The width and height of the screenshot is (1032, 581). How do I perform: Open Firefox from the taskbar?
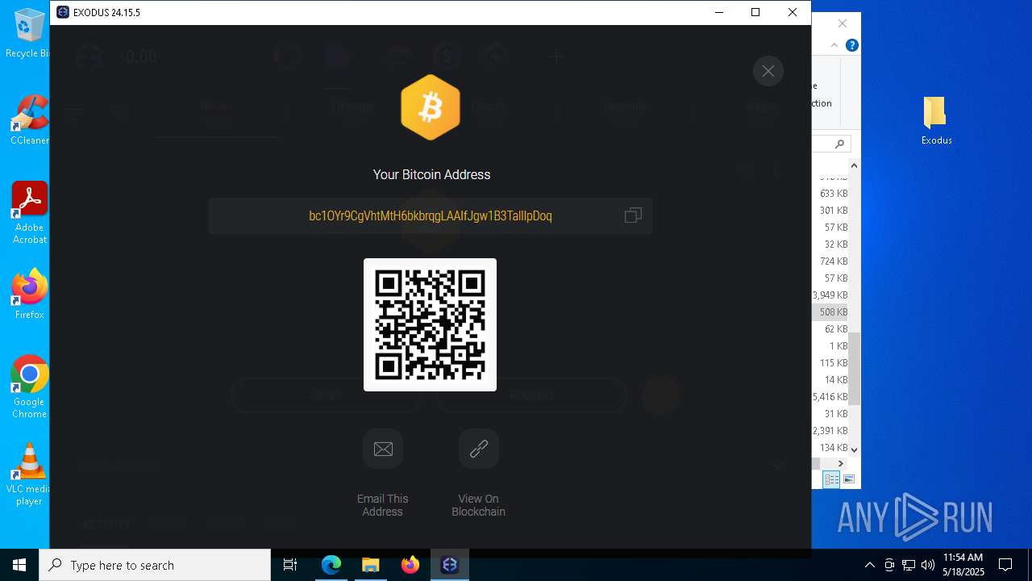click(410, 565)
